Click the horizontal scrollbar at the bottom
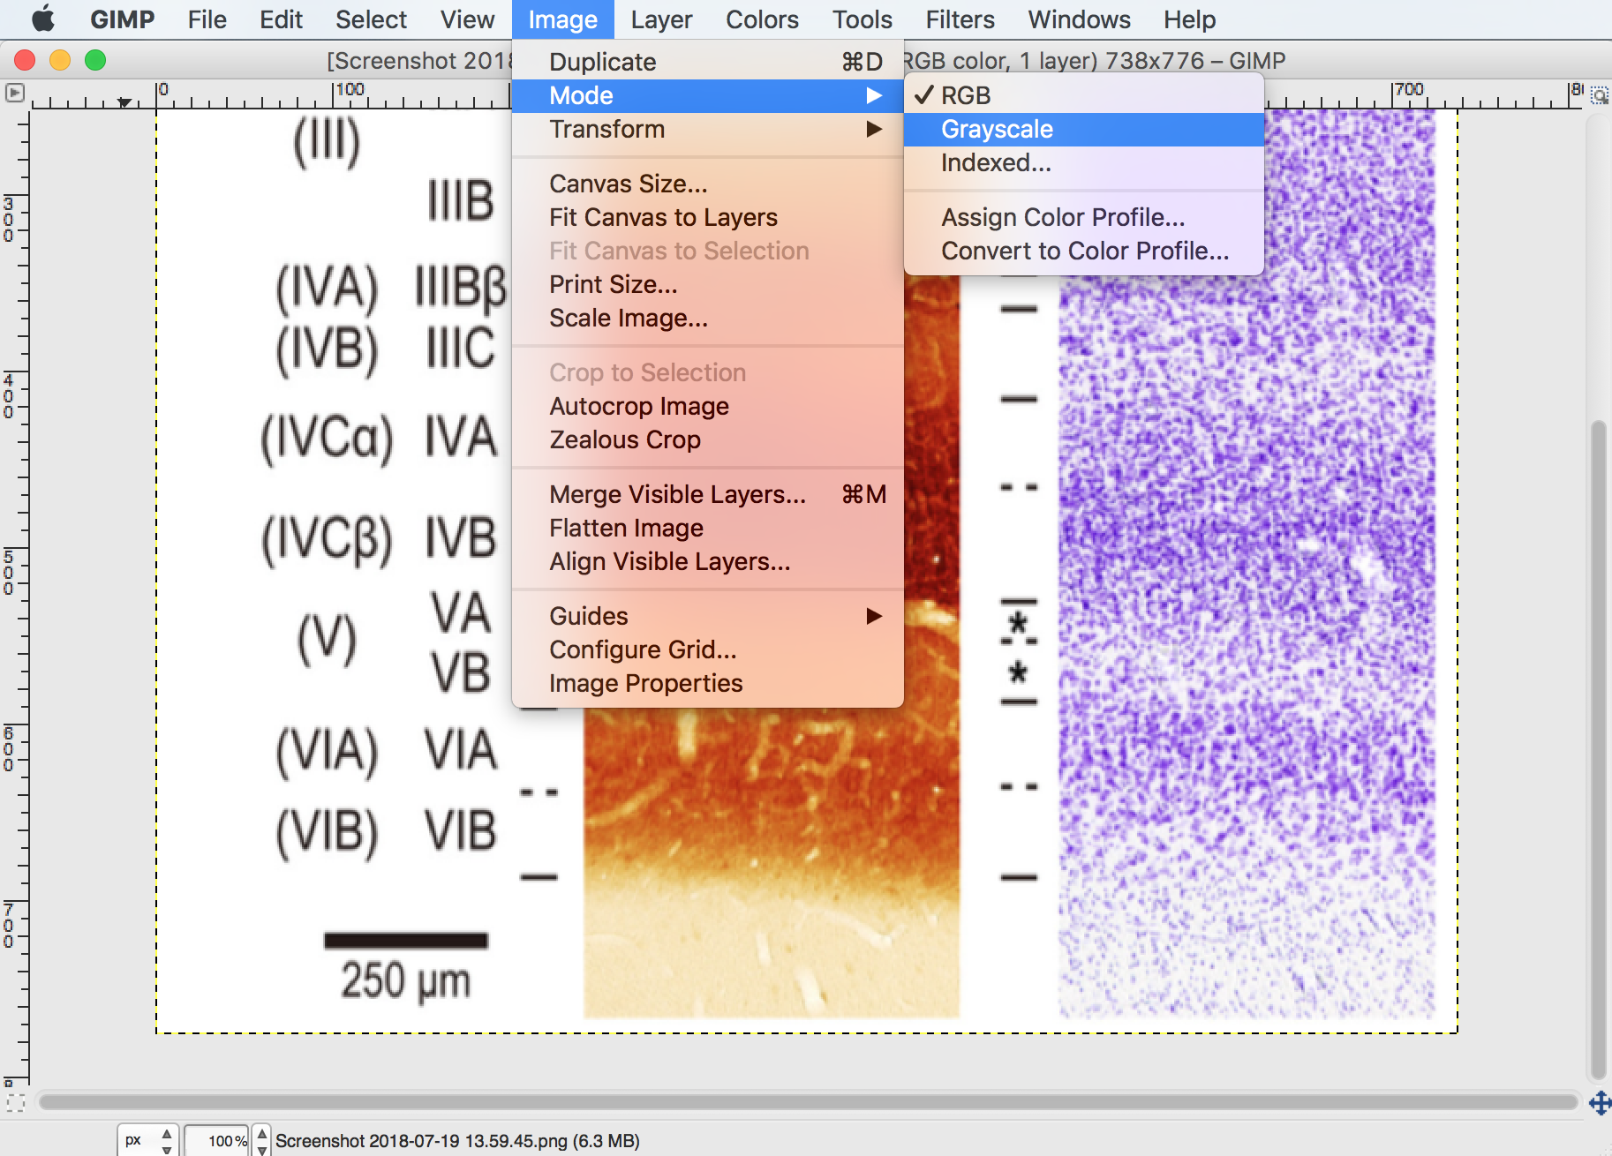This screenshot has width=1612, height=1156. 795,1102
